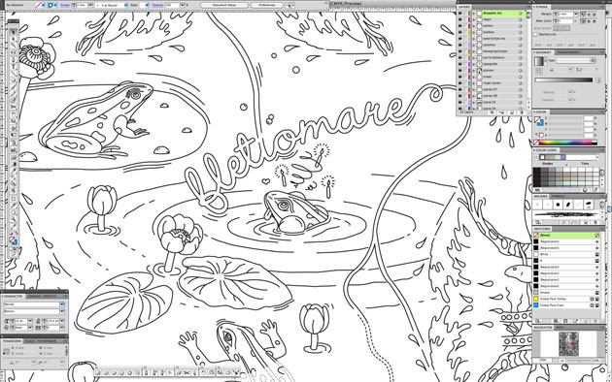612x382 pixels.
Task: Enable the Dashed Line checkbox
Action: (536, 34)
